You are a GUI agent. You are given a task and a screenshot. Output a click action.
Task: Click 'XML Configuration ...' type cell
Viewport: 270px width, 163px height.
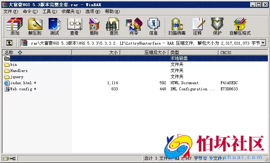tap(193, 89)
